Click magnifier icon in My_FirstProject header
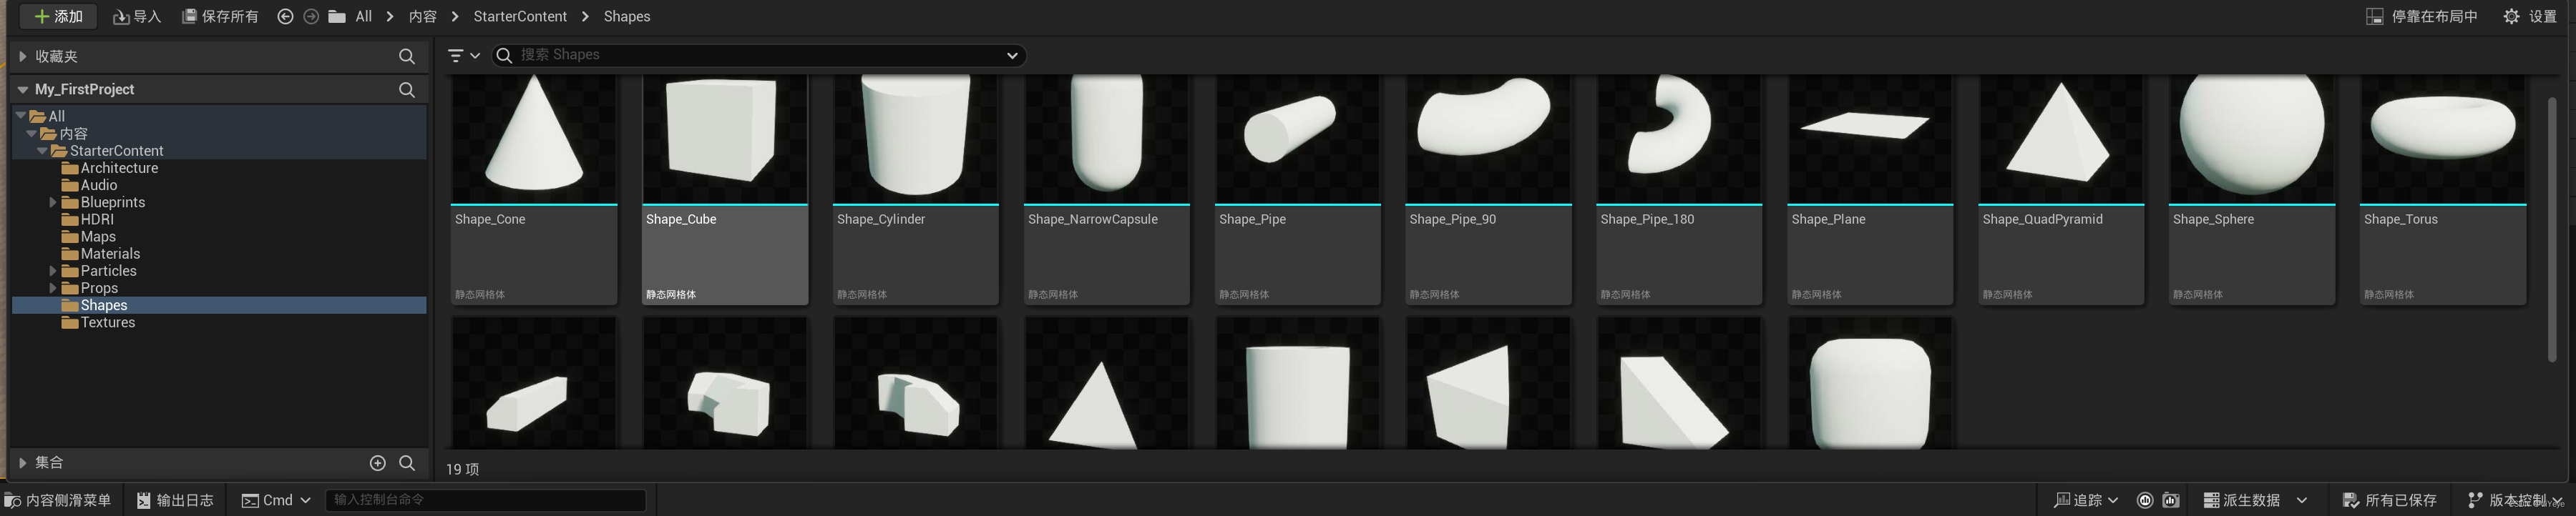2576x516 pixels. (x=406, y=90)
